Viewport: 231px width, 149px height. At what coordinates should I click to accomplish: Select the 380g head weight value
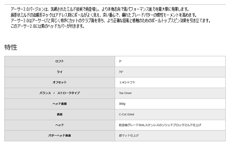[x=122, y=104]
